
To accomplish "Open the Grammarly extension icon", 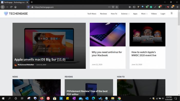I will [151, 7].
